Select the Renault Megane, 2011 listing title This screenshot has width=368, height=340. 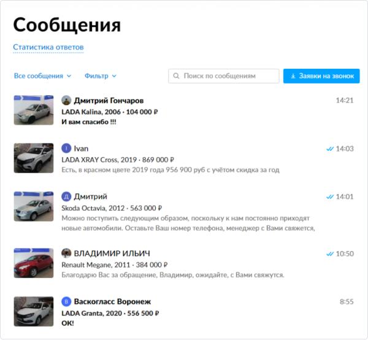[x=115, y=265]
